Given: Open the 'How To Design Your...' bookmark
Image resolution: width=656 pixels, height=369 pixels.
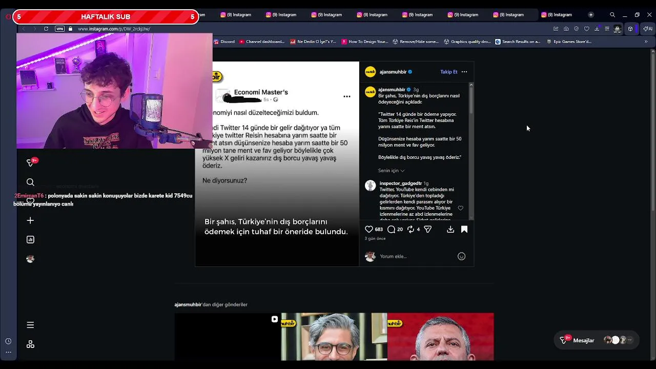Looking at the screenshot, I should point(365,42).
